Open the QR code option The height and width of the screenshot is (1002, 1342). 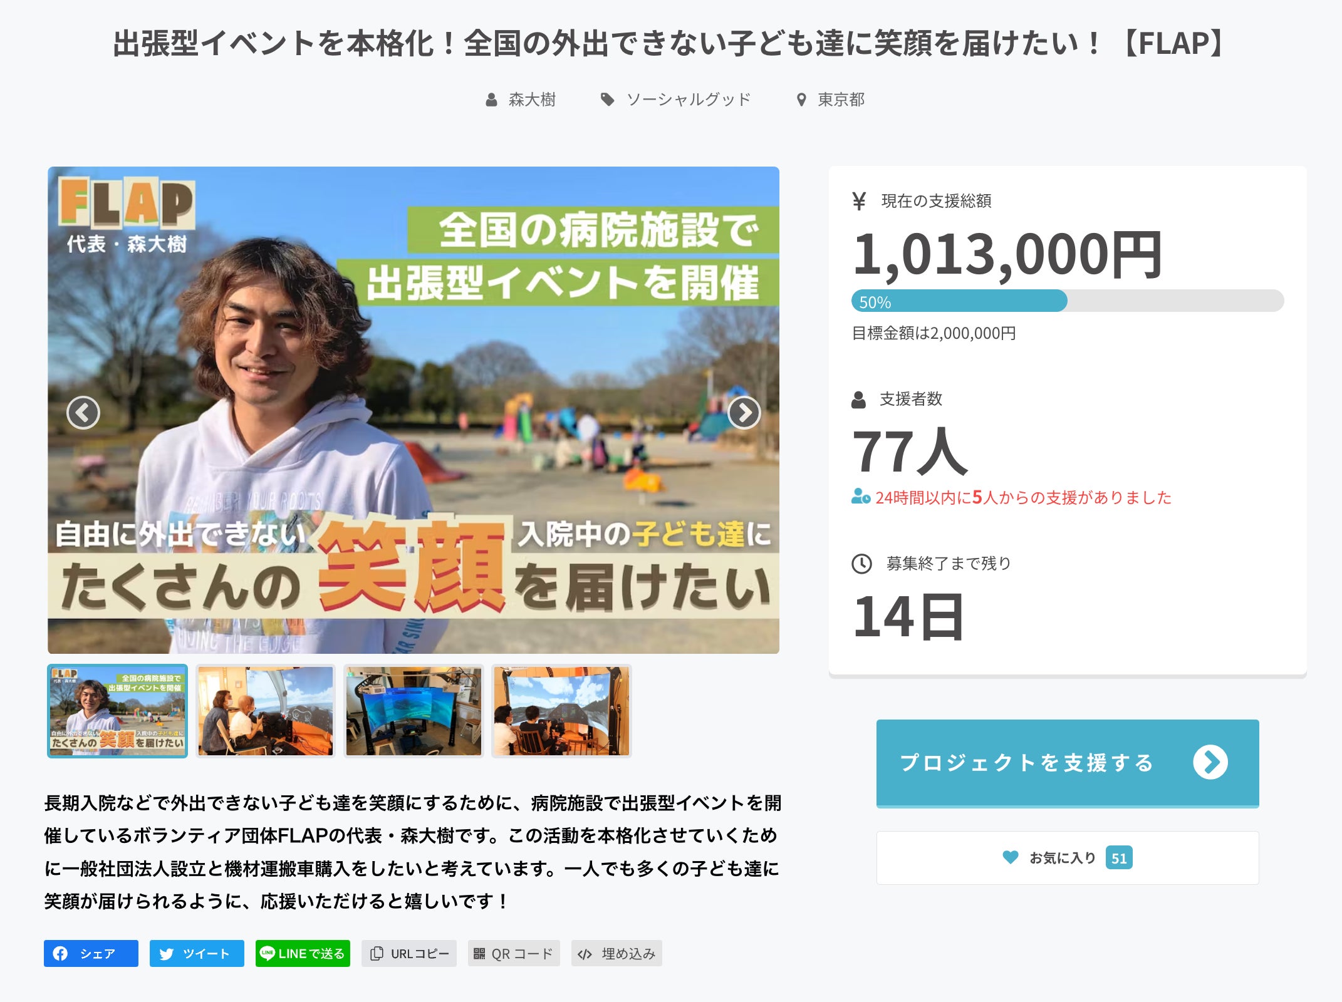click(514, 953)
